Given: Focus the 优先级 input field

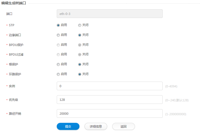Looking at the screenshot, I should point(110,100).
